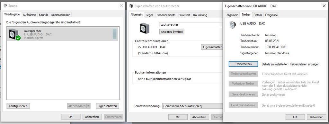Open controller Eigenschaften for USB AUDIO DAC
Image resolution: width=329 pixels, height=124 pixels.
point(212,47)
